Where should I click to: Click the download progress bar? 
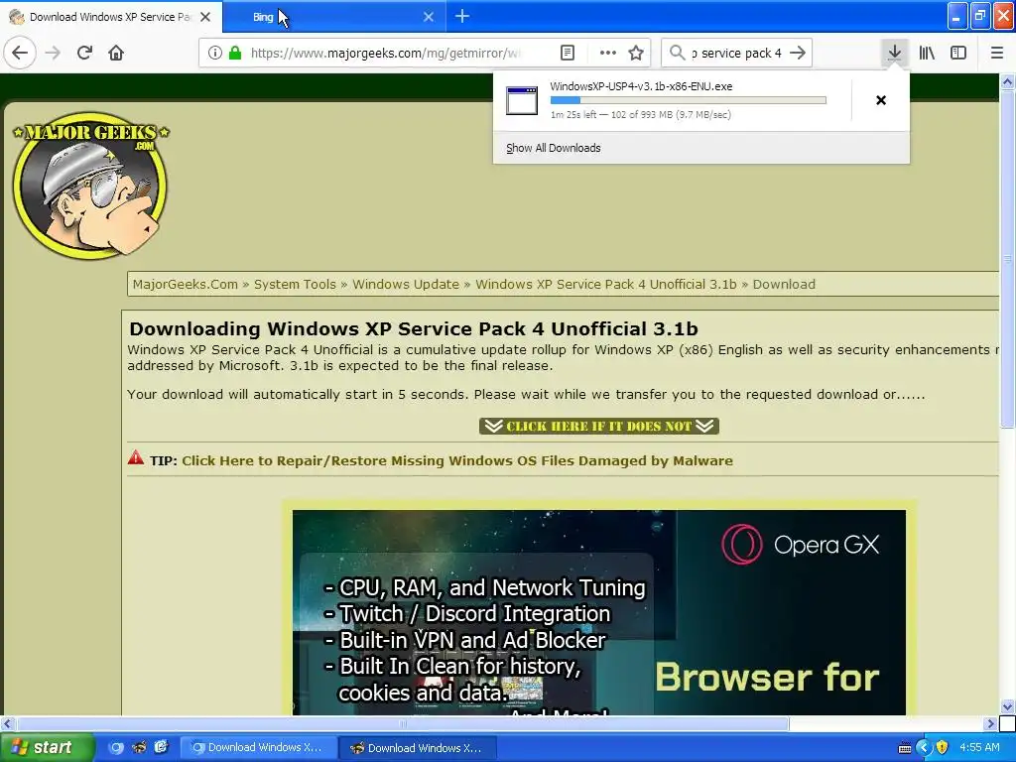(689, 100)
